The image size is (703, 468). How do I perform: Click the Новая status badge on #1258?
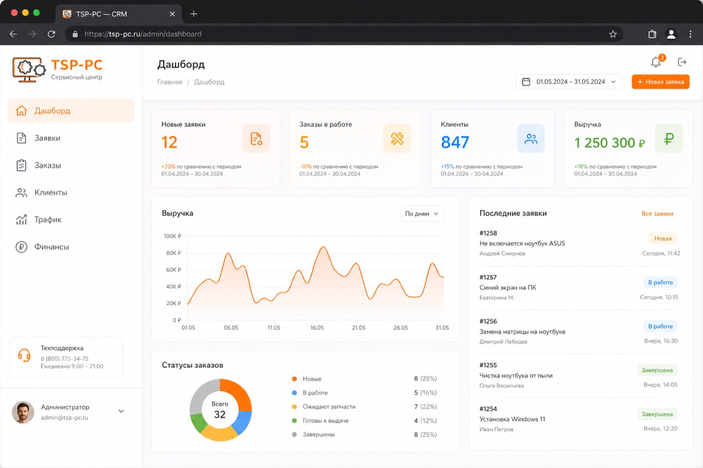point(663,239)
